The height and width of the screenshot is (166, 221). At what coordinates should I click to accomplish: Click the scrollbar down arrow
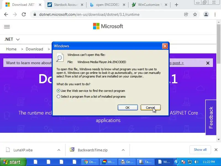219,139
